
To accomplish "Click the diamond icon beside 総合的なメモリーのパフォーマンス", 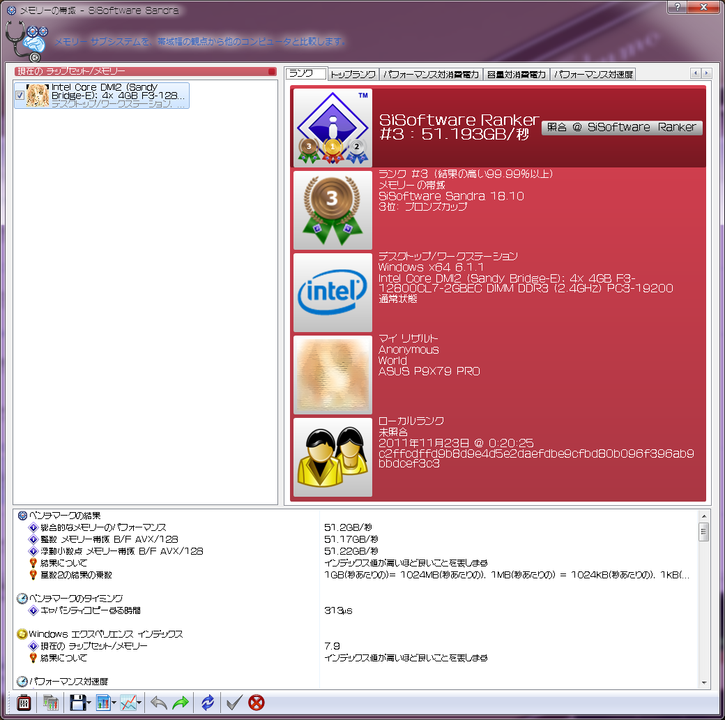I will coord(33,527).
